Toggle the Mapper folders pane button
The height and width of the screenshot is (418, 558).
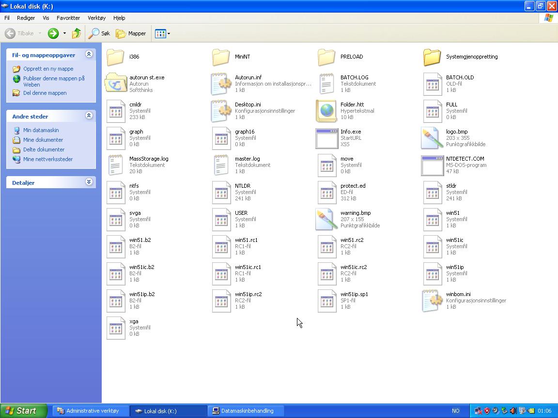click(x=131, y=33)
